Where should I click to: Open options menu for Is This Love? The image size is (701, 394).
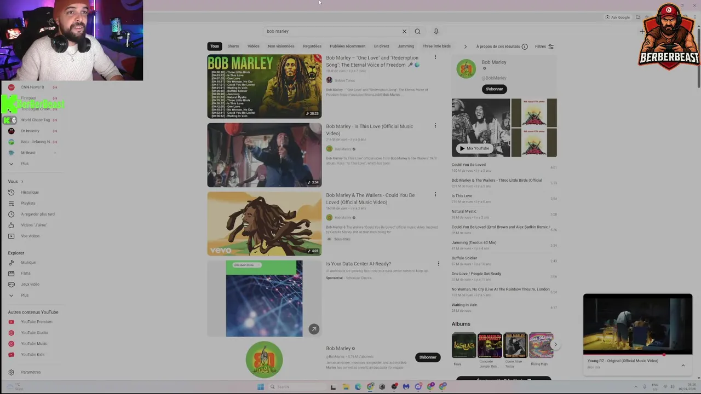[435, 125]
